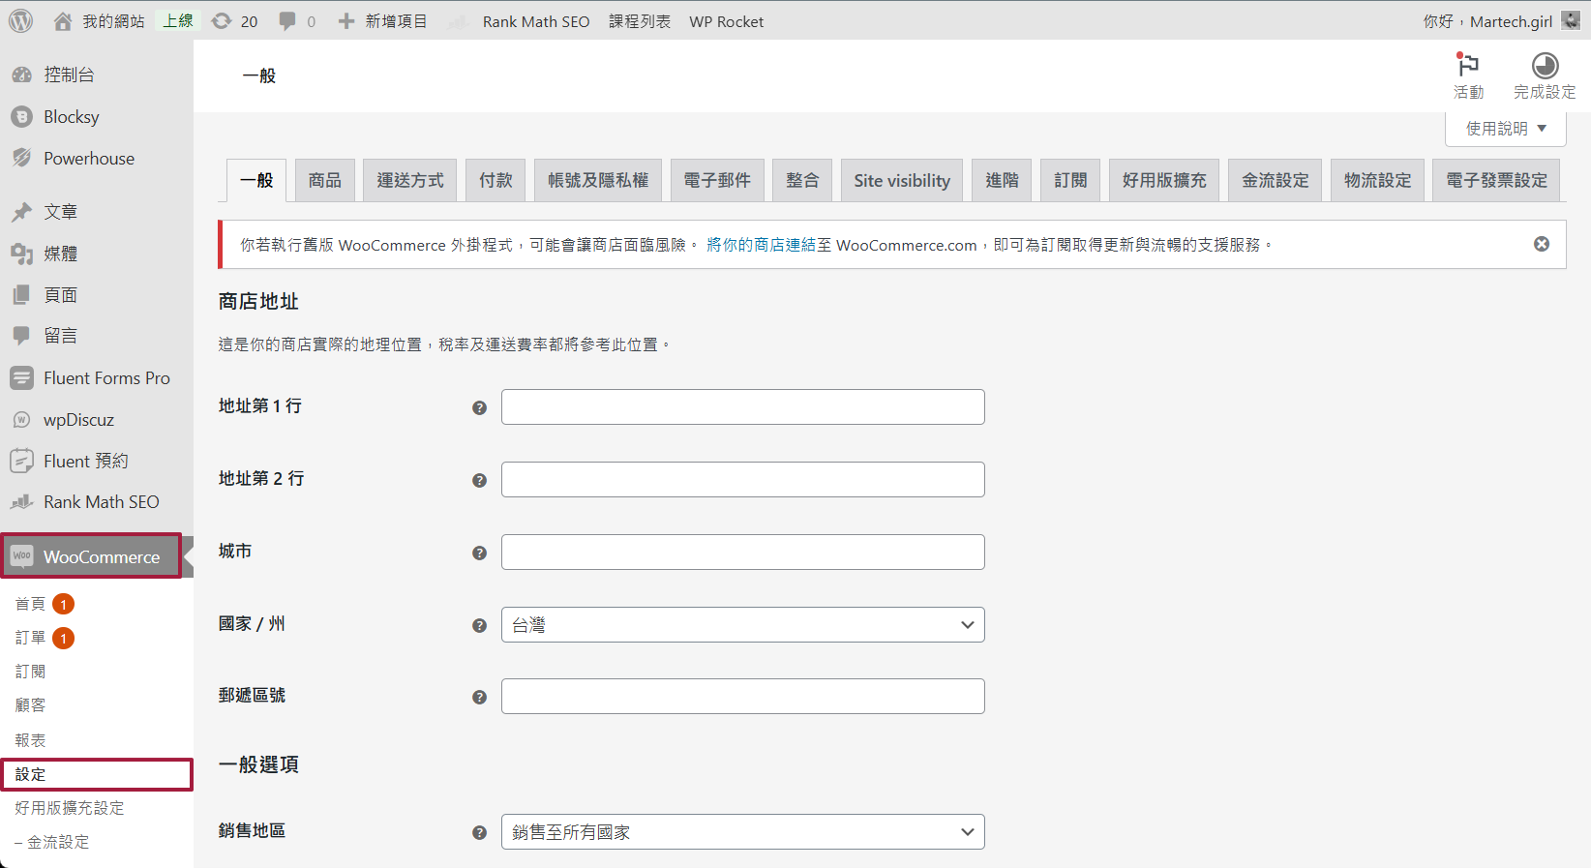Click the user avatar next to Martech.girl
Viewport: 1591px width, 868px height.
(x=1571, y=20)
